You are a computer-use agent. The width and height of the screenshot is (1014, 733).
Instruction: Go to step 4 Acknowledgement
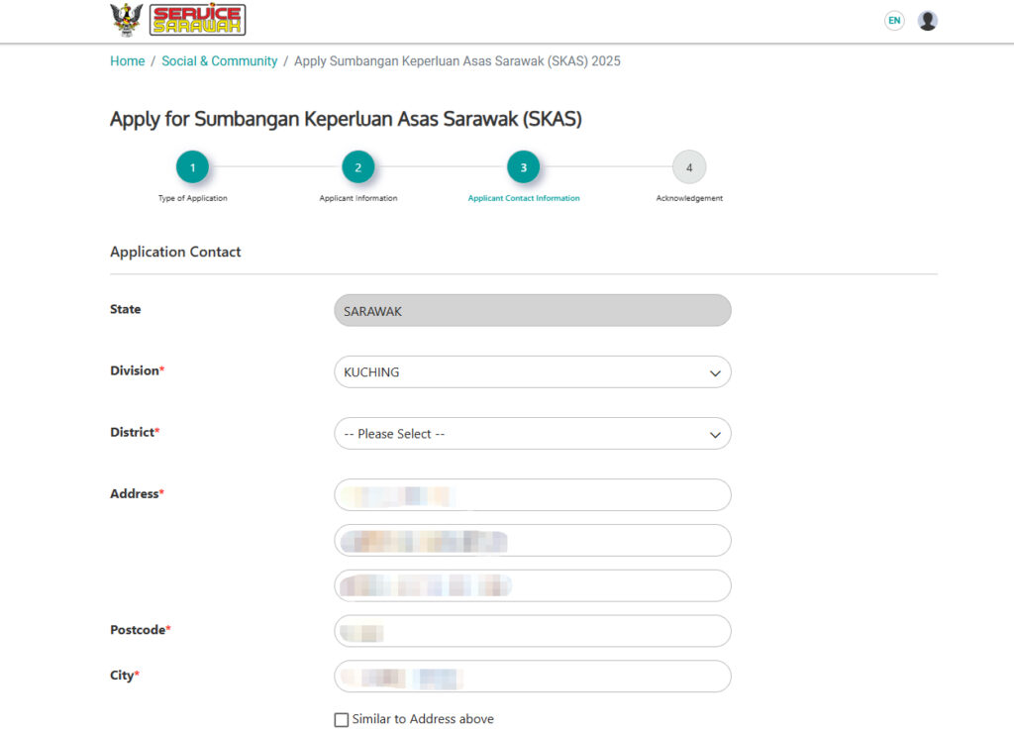689,167
